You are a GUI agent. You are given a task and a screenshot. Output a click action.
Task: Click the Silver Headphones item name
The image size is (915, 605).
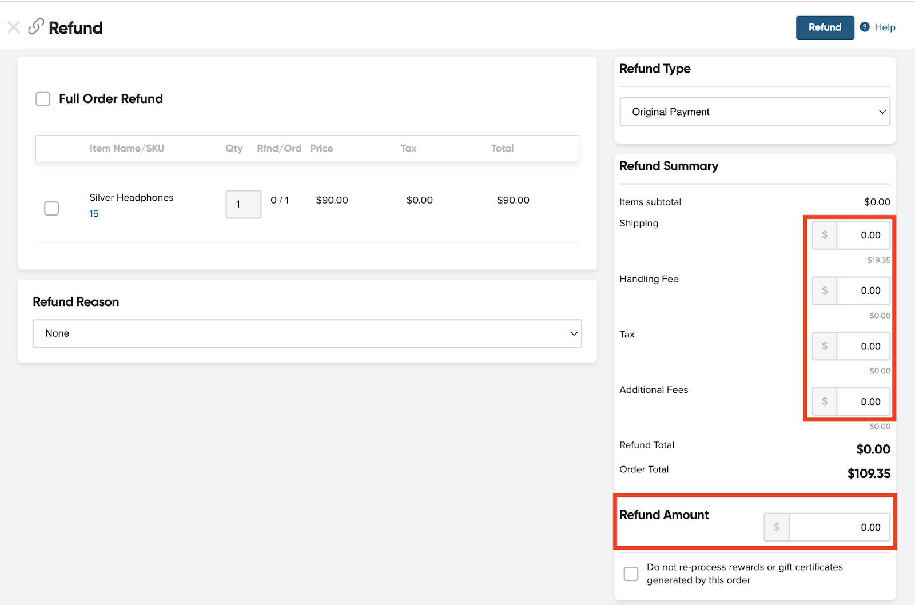pyautogui.click(x=132, y=197)
